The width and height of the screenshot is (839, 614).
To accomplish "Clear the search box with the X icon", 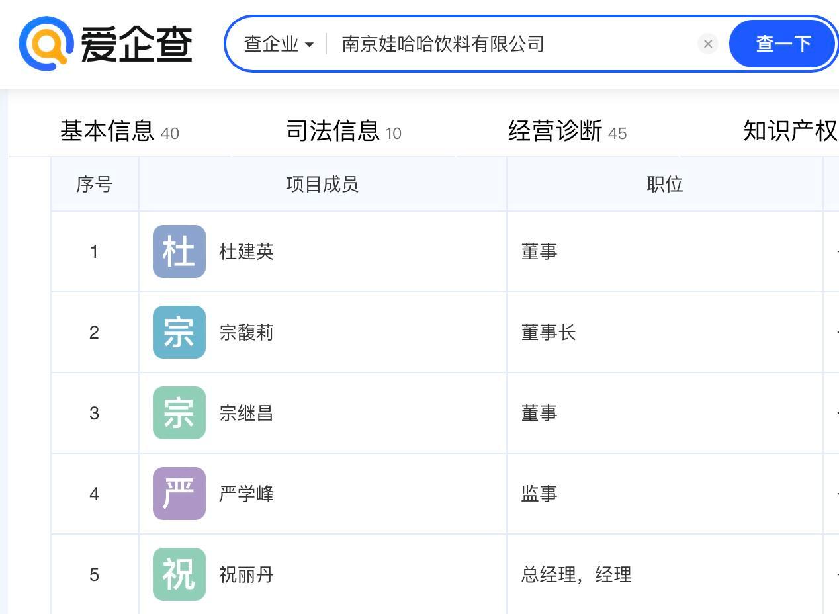I will click(x=707, y=44).
